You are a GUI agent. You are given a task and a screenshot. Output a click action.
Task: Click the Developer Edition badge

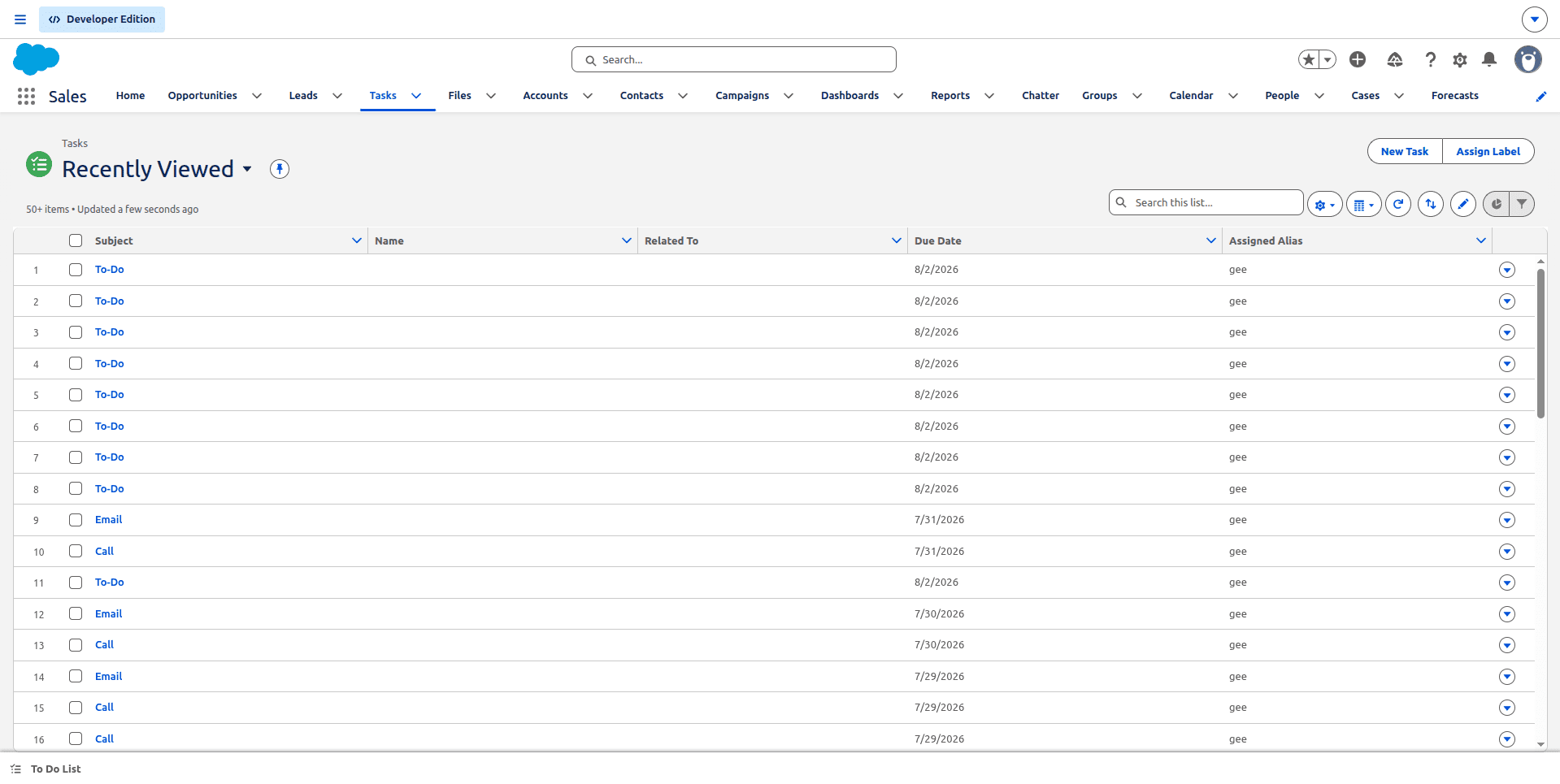click(102, 19)
